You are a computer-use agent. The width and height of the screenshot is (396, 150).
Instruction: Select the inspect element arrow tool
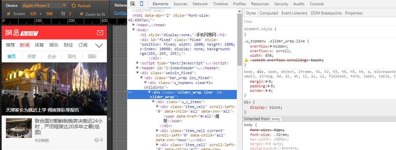click(133, 4)
